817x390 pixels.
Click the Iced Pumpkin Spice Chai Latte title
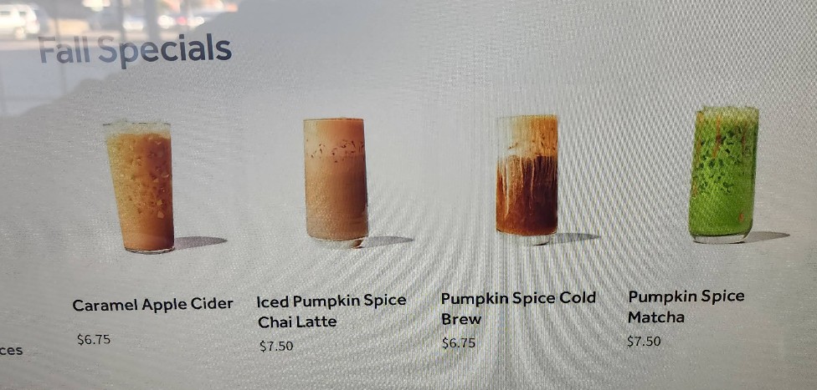[331, 311]
